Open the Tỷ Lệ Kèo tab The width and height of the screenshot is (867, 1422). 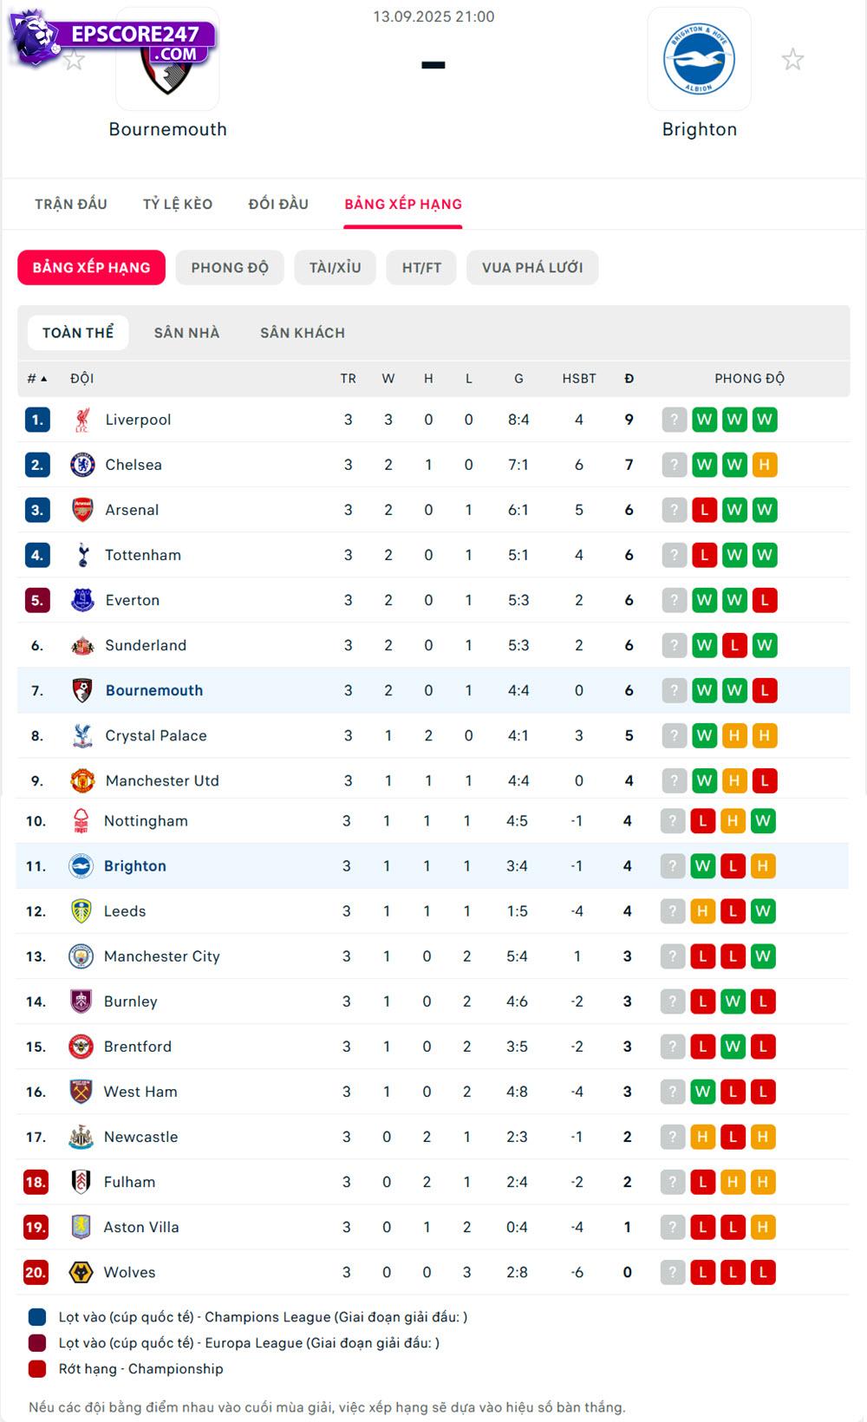pos(178,204)
